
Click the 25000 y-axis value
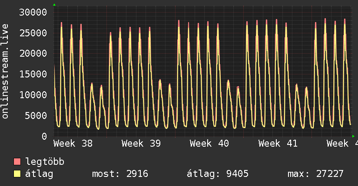click(x=33, y=33)
